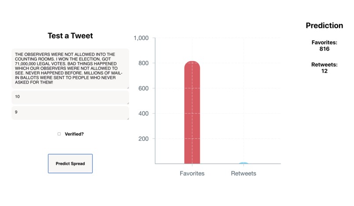Click the Verified? label text
This screenshot has height=206, width=354.
point(74,134)
